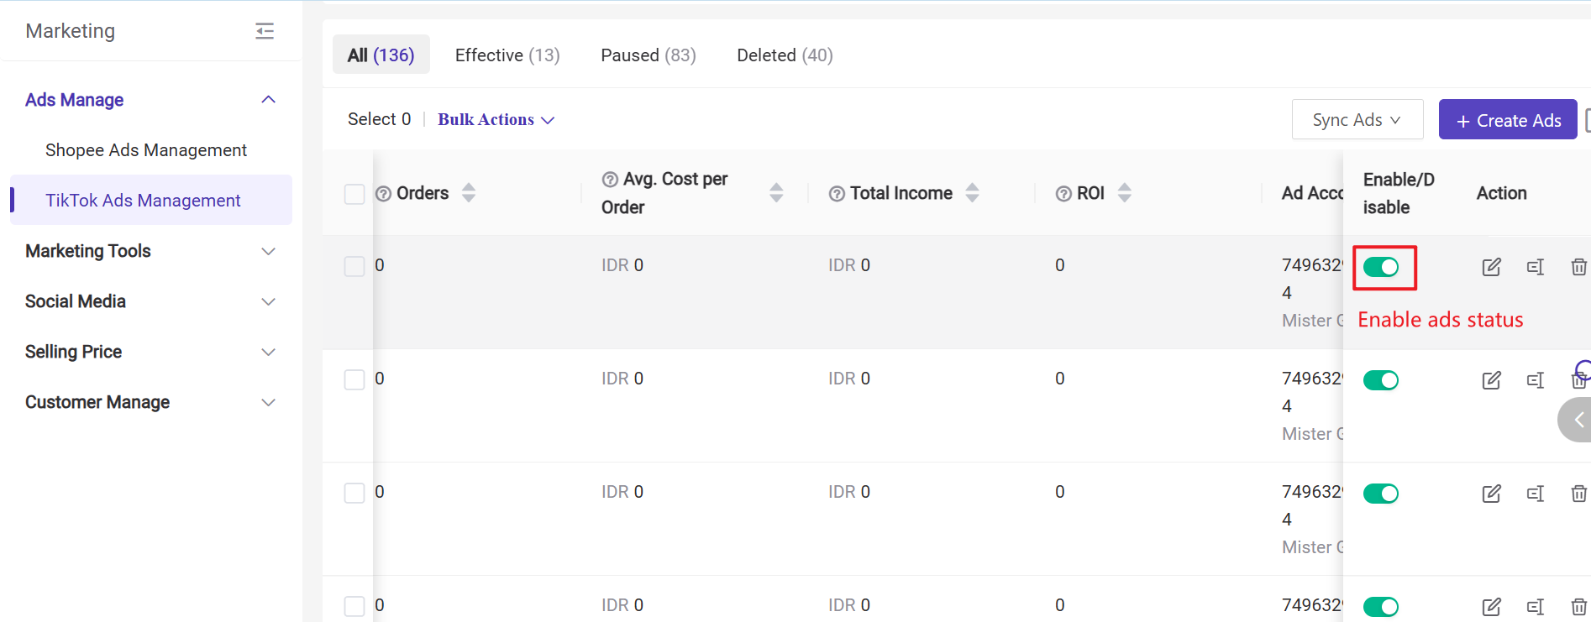
Task: Open the Bulk Actions dropdown
Action: [x=496, y=120]
